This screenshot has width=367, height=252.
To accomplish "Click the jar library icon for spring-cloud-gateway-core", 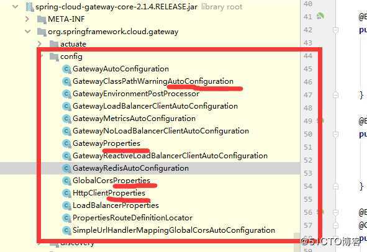I will click(x=30, y=7).
